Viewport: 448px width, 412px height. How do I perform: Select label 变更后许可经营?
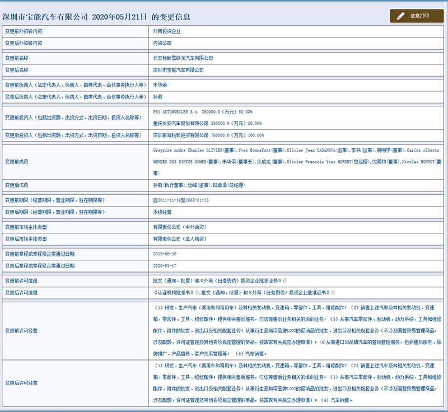point(21,383)
